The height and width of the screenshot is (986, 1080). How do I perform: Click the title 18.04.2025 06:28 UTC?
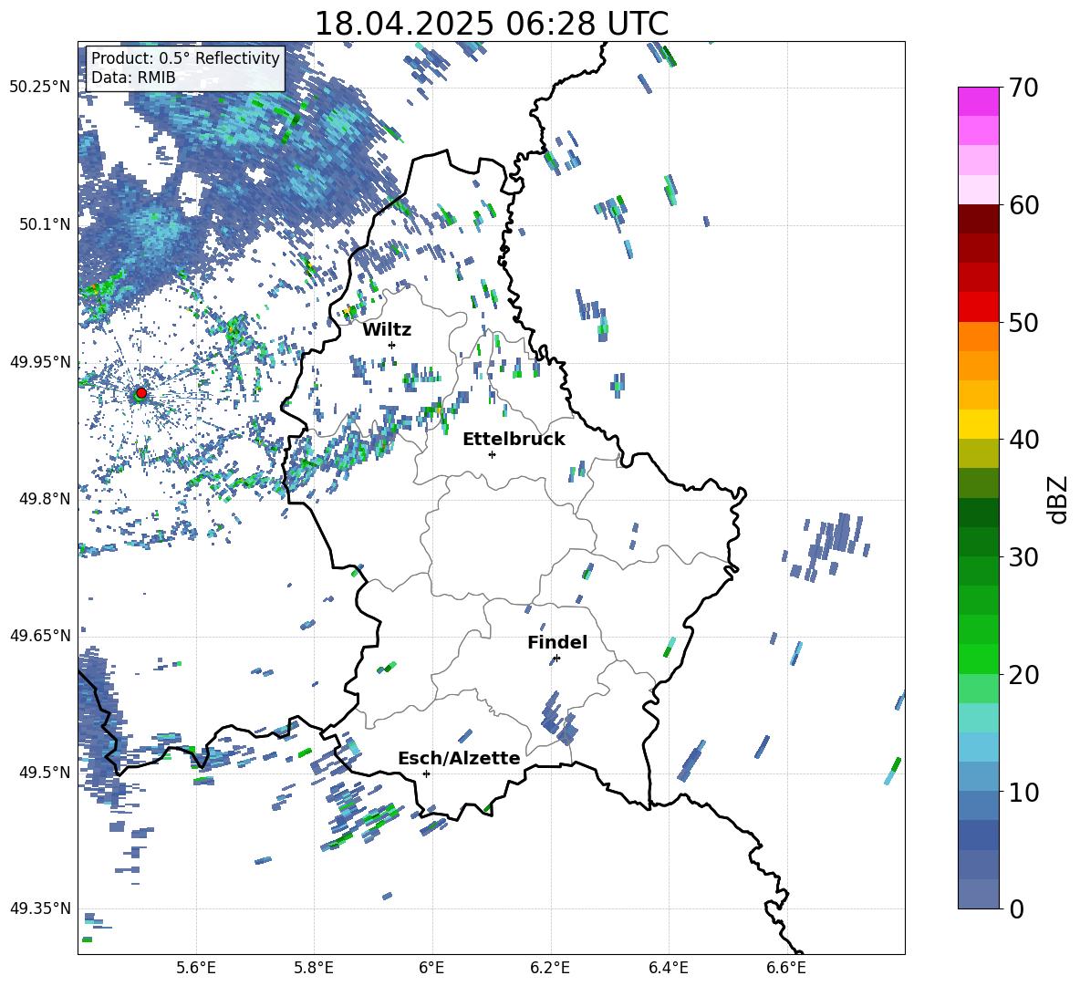coord(491,24)
